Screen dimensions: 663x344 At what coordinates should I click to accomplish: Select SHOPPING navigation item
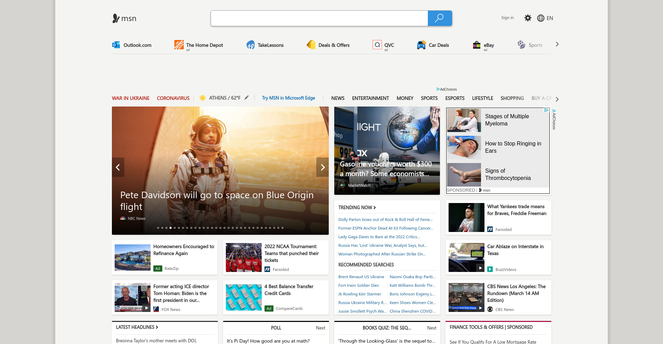[x=512, y=98]
